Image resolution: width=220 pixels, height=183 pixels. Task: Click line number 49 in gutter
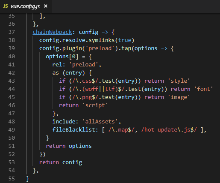pos(12,130)
